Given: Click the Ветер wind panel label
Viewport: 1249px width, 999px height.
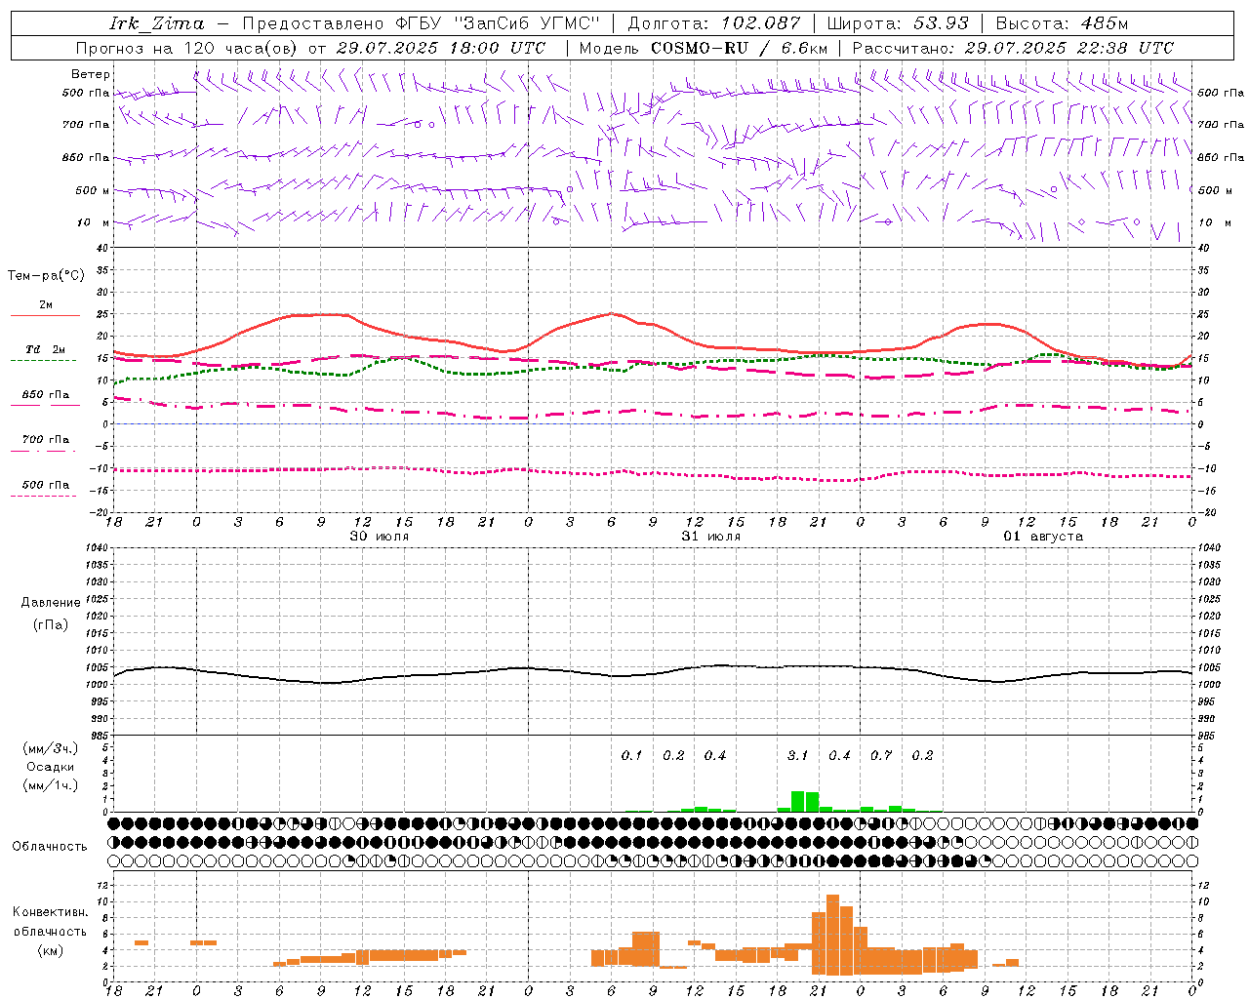Looking at the screenshot, I should [x=91, y=74].
